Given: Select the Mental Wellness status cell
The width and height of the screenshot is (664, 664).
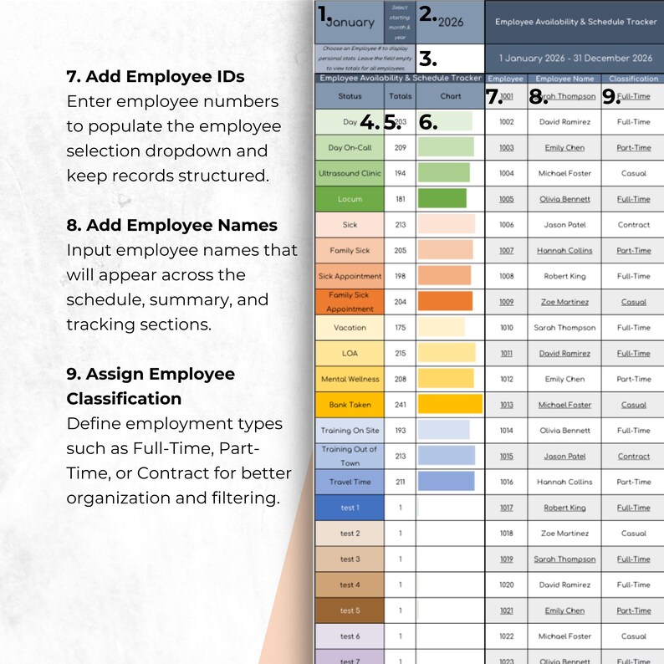Looking at the screenshot, I should (x=350, y=379).
